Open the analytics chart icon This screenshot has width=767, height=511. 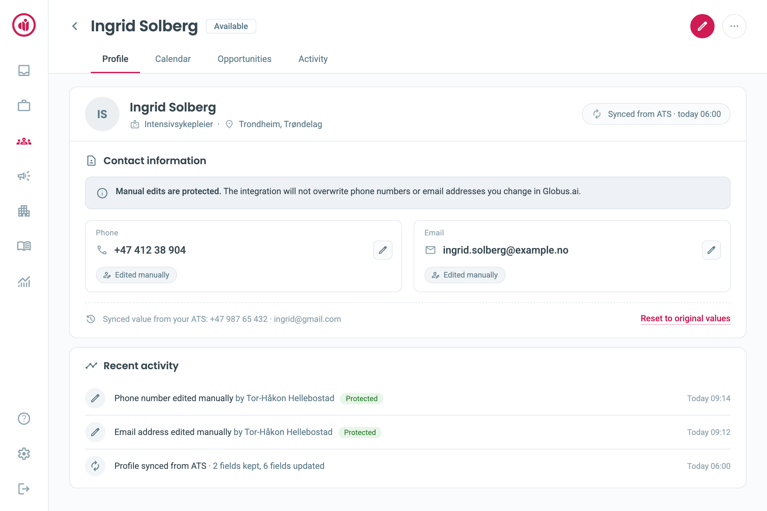point(24,282)
